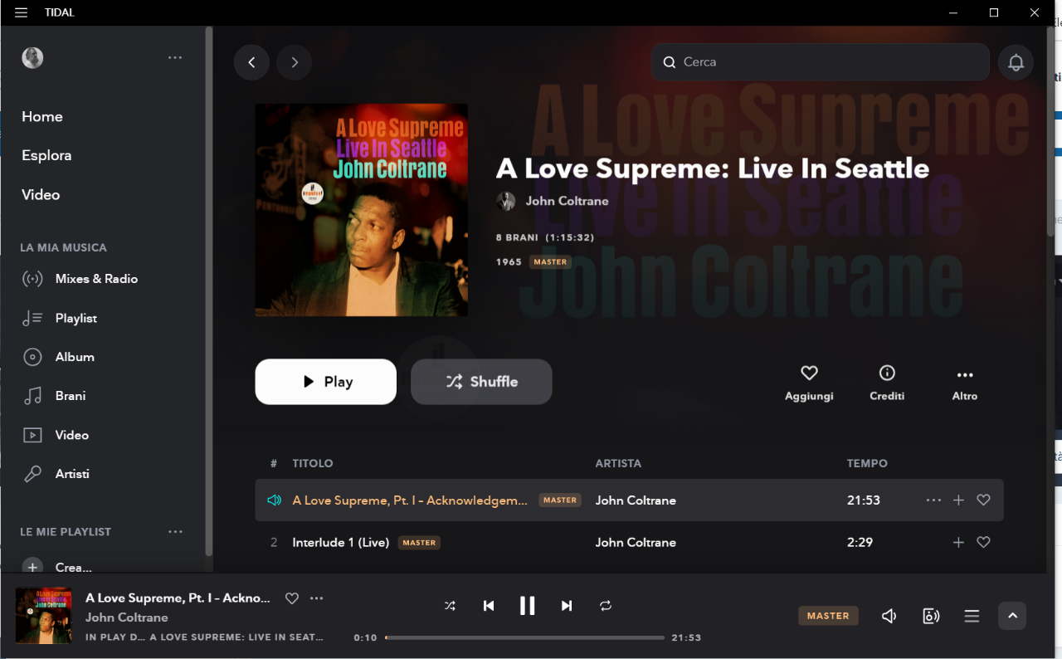The height and width of the screenshot is (659, 1062).
Task: Open notifications bell
Action: (1016, 62)
